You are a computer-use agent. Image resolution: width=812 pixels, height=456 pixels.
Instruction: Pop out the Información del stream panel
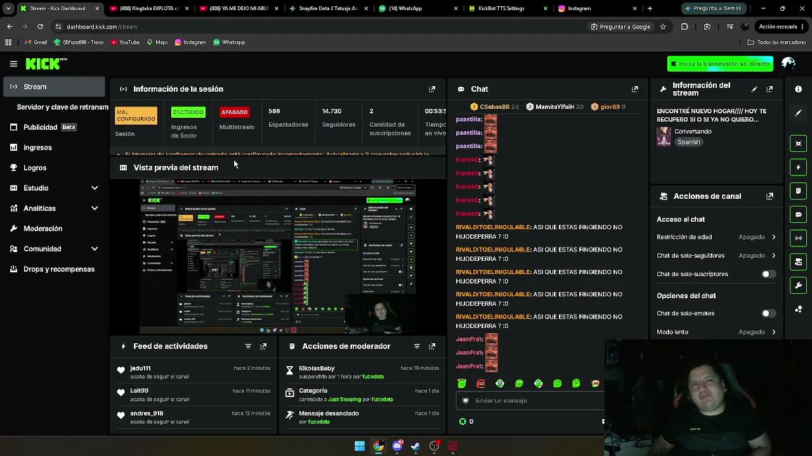769,89
